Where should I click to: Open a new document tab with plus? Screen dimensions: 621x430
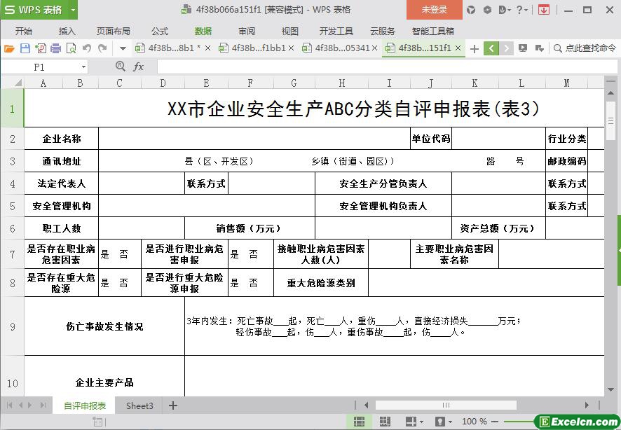pyautogui.click(x=475, y=48)
